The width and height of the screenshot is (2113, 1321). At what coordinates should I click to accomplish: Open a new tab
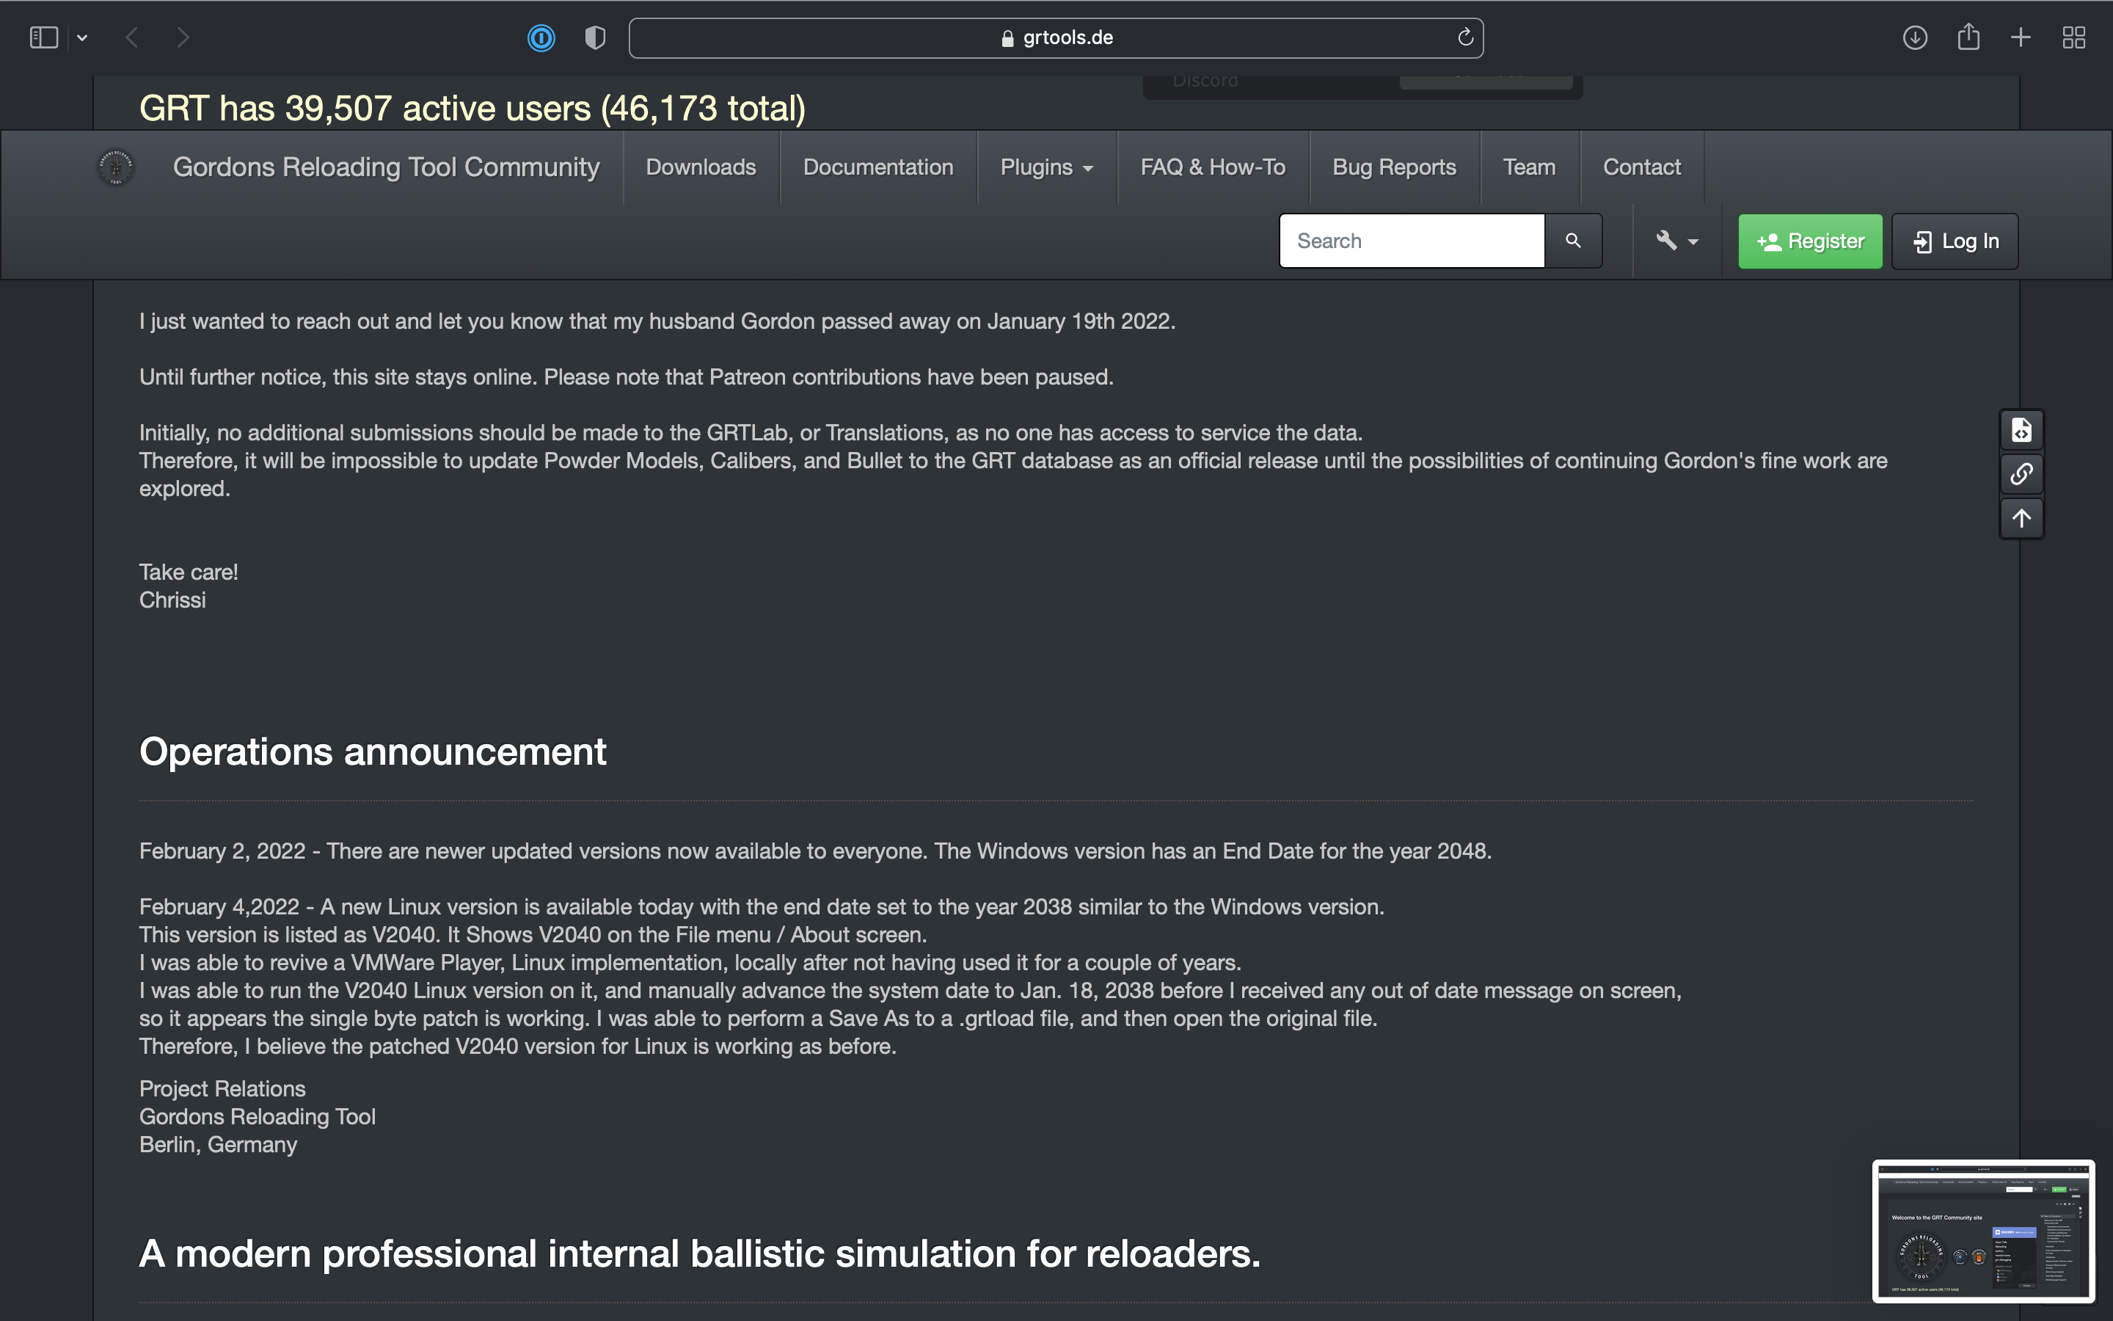[2021, 37]
